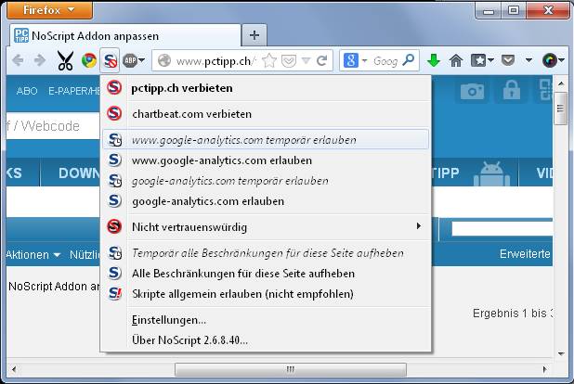Click the horizontal scrollbar left arrow

point(14,369)
